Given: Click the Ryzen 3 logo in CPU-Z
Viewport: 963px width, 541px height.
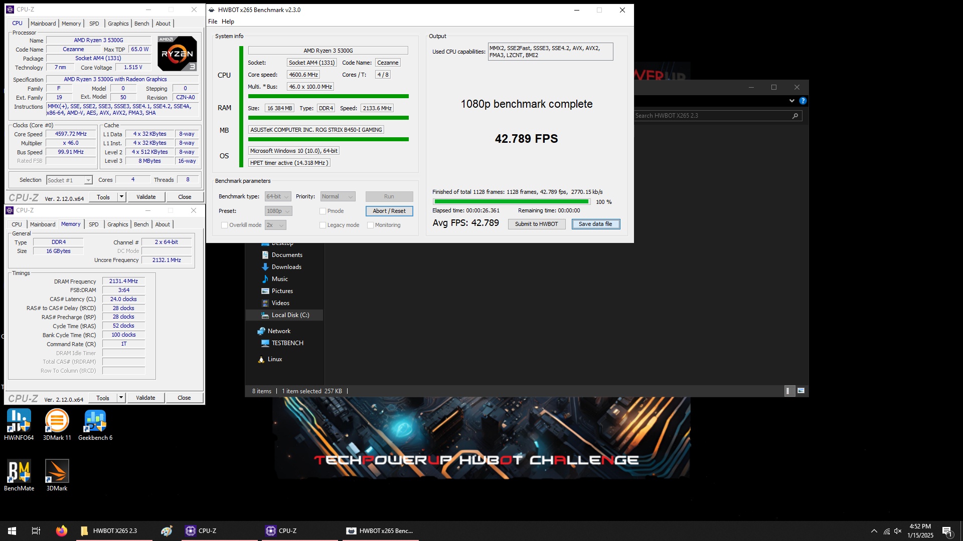Looking at the screenshot, I should pyautogui.click(x=177, y=54).
